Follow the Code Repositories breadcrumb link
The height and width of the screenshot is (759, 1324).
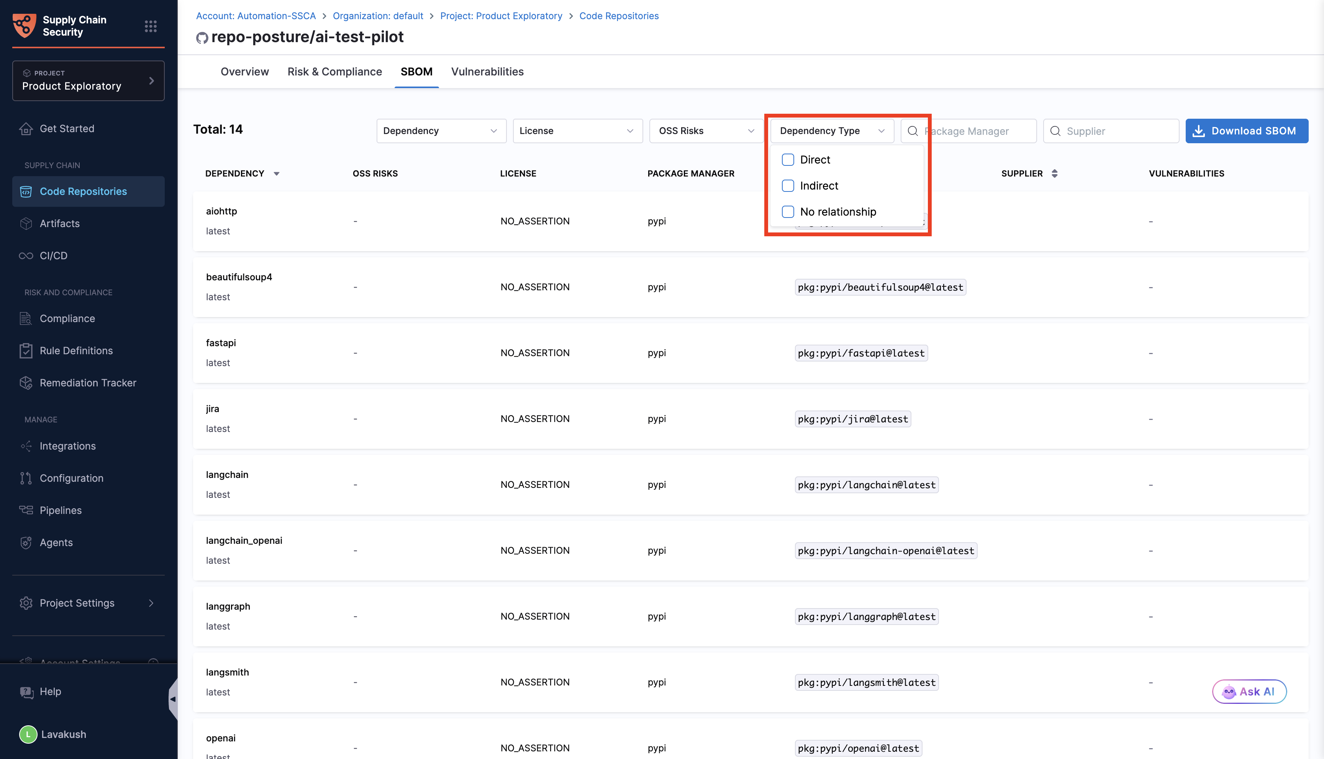click(618, 16)
